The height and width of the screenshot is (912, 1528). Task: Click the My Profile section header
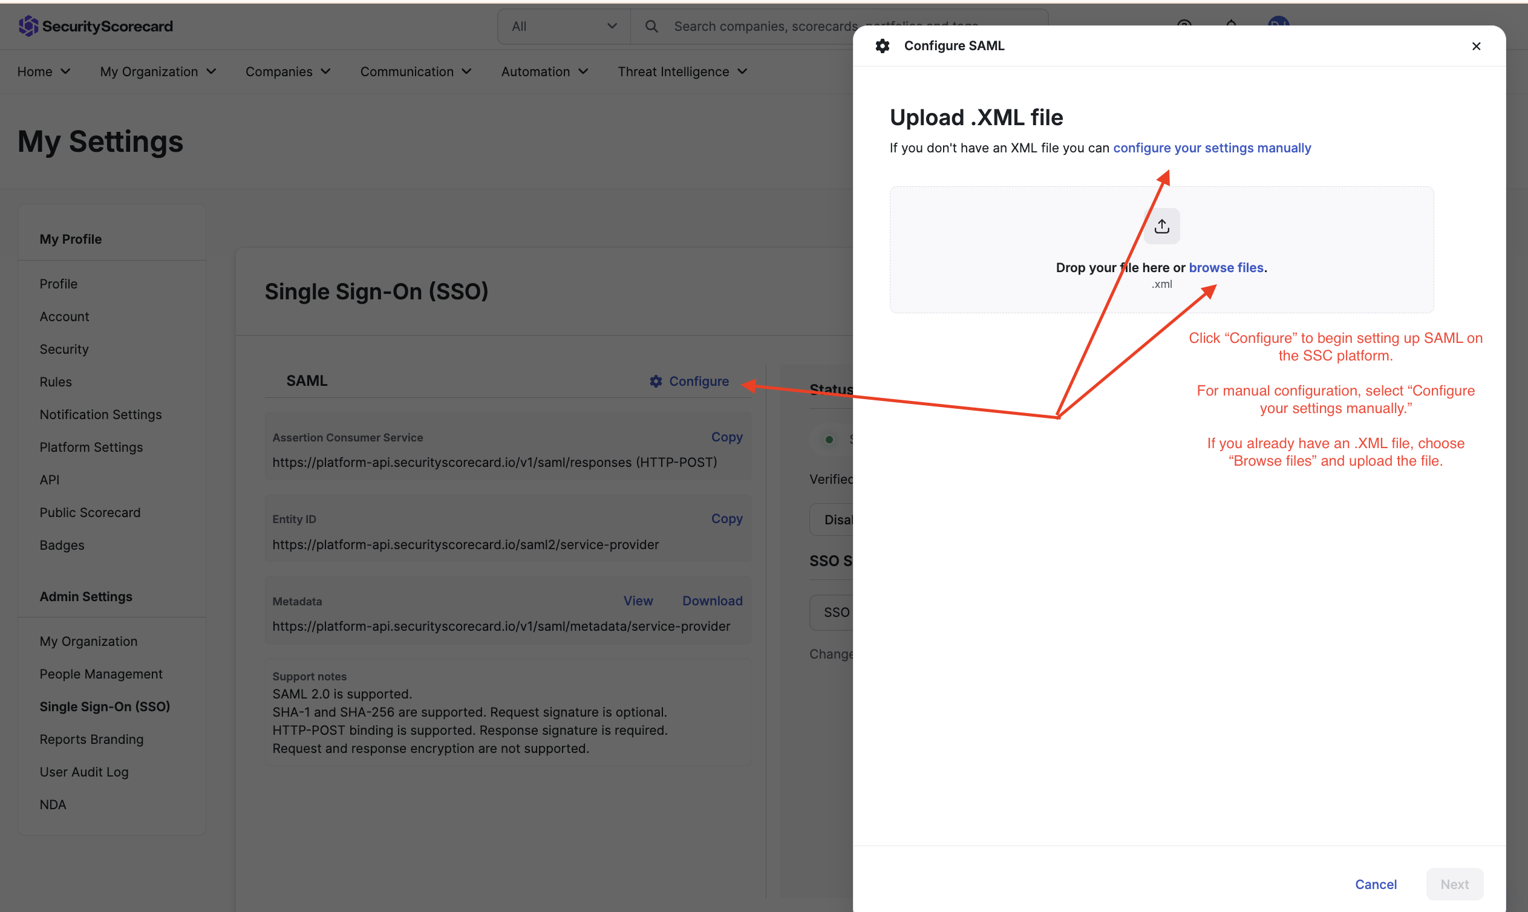(71, 239)
